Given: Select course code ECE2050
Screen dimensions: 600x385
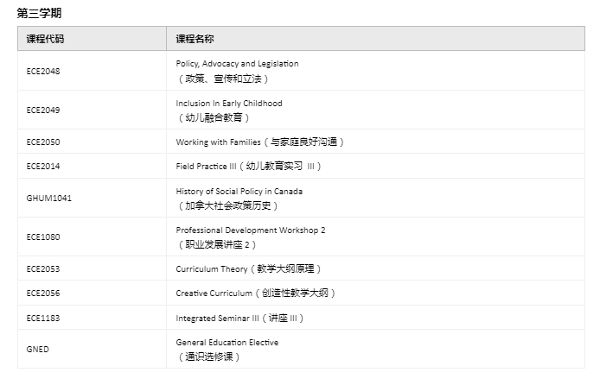Looking at the screenshot, I should click(x=43, y=142).
